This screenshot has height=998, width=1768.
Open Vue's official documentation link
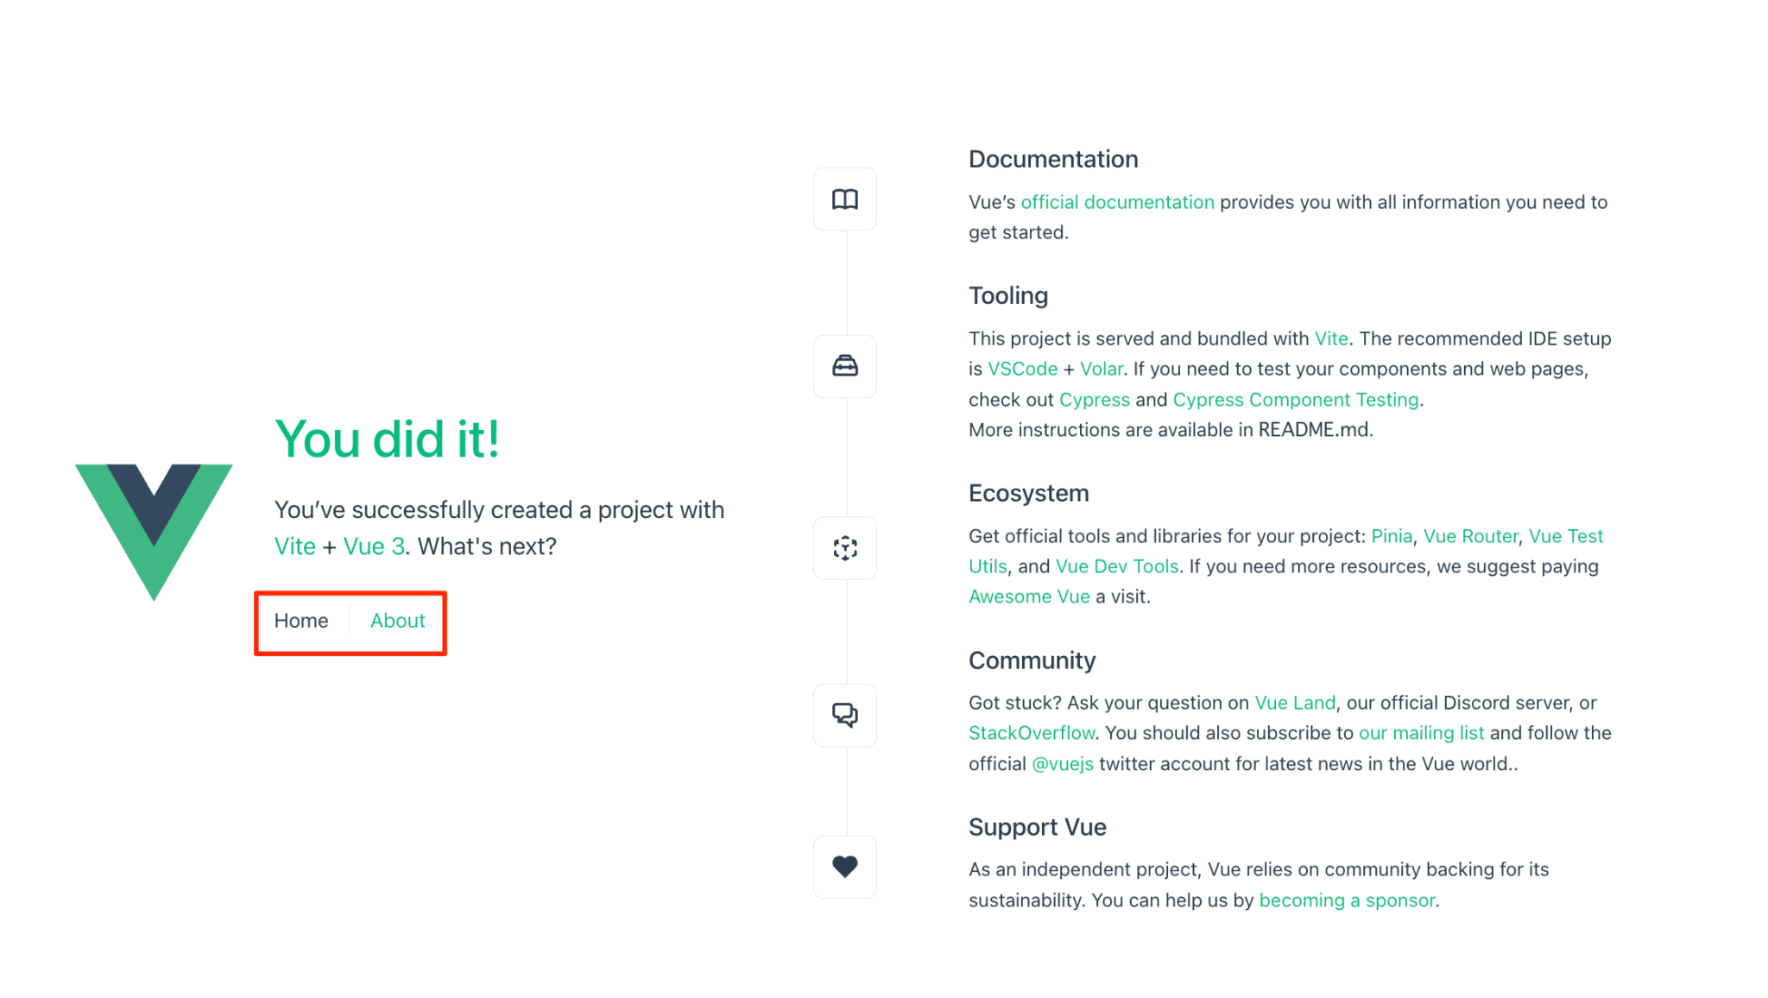tap(1117, 202)
